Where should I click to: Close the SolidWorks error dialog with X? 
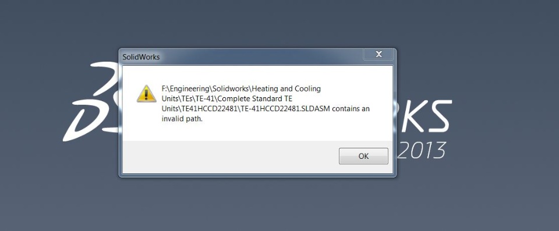point(378,54)
